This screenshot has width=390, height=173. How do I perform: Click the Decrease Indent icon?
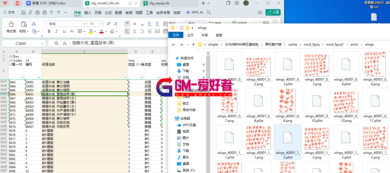[150, 24]
